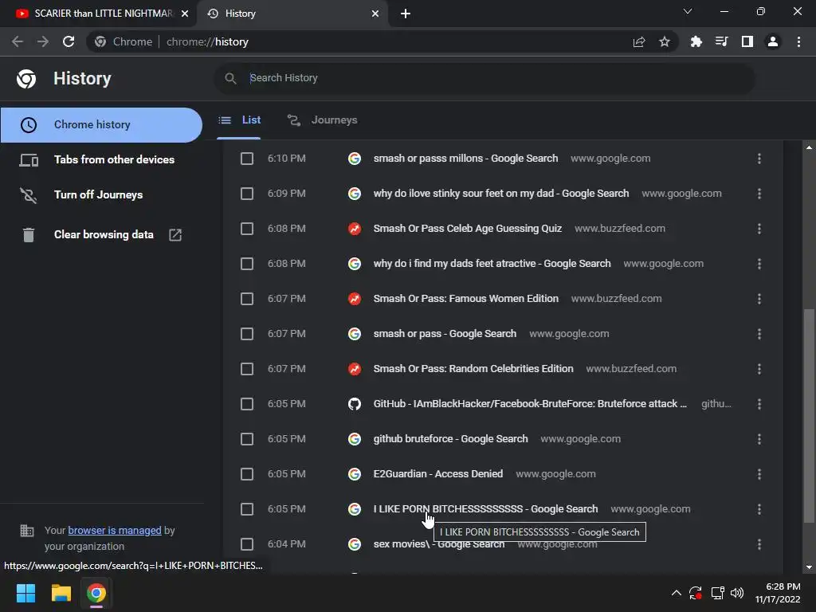Open 'github bruteforce - Google Search' entry
The width and height of the screenshot is (816, 612).
pyautogui.click(x=451, y=439)
